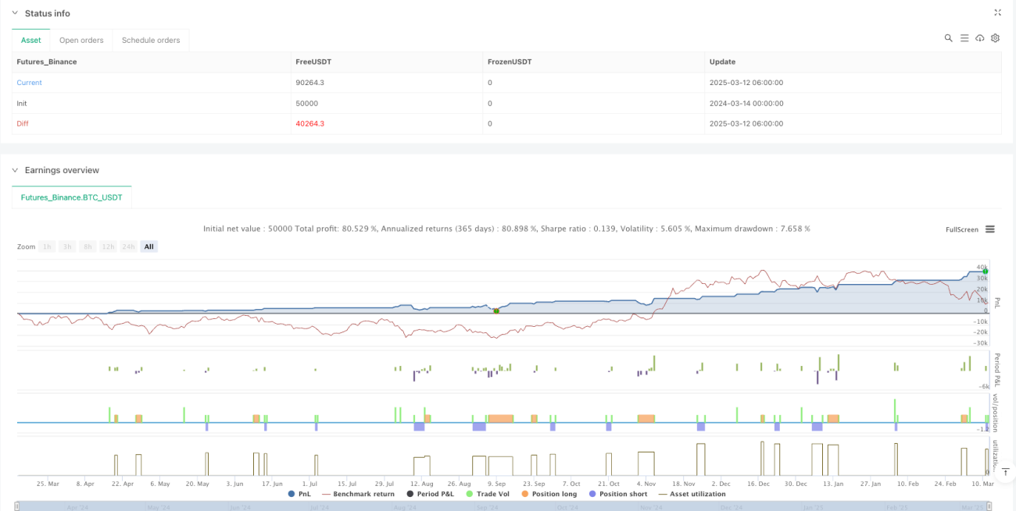
Task: Switch to Open orders tab
Action: click(x=81, y=41)
